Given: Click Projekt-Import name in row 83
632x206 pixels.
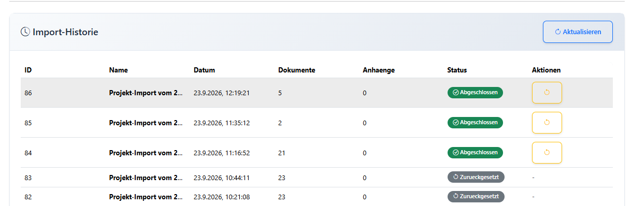Looking at the screenshot, I should click(x=146, y=178).
